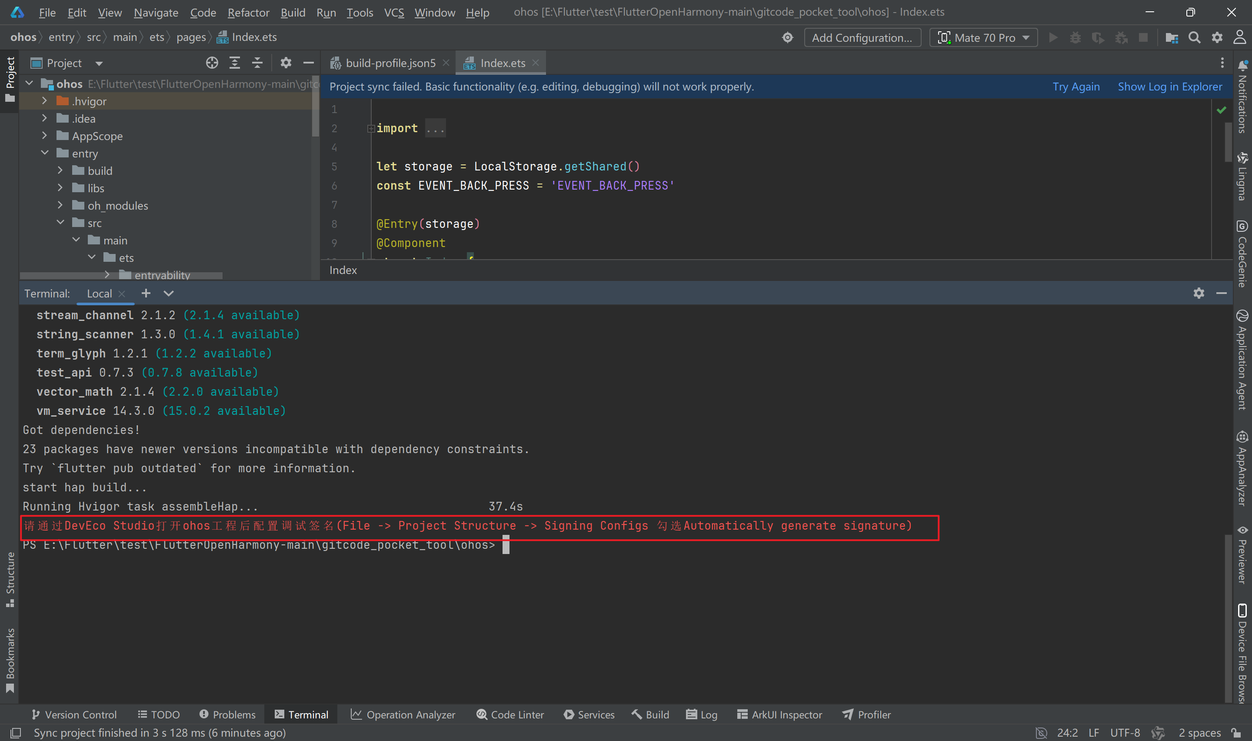
Task: Open the terminal panel settings gear
Action: pos(1199,293)
